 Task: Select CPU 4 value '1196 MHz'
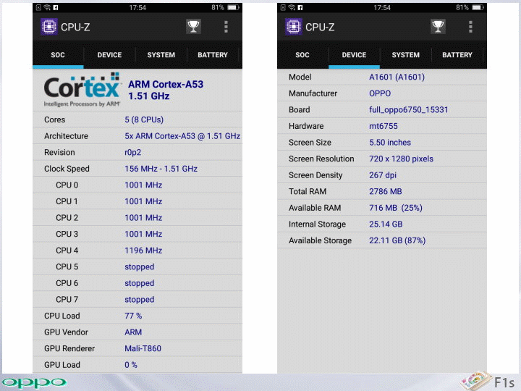coord(143,251)
